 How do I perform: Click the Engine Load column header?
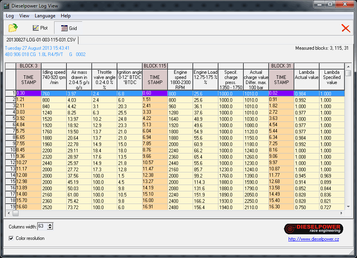[206, 80]
